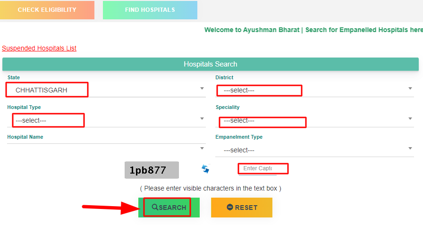Click the orange RESET button

click(242, 208)
